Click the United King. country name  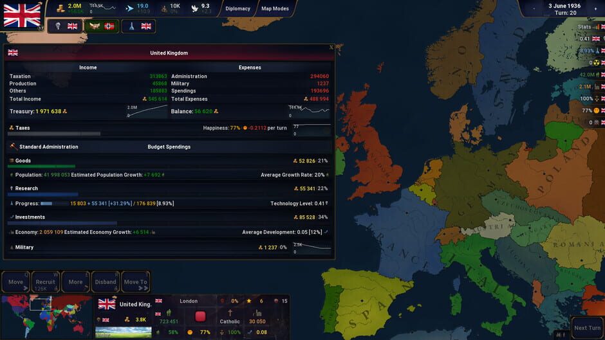tap(135, 304)
